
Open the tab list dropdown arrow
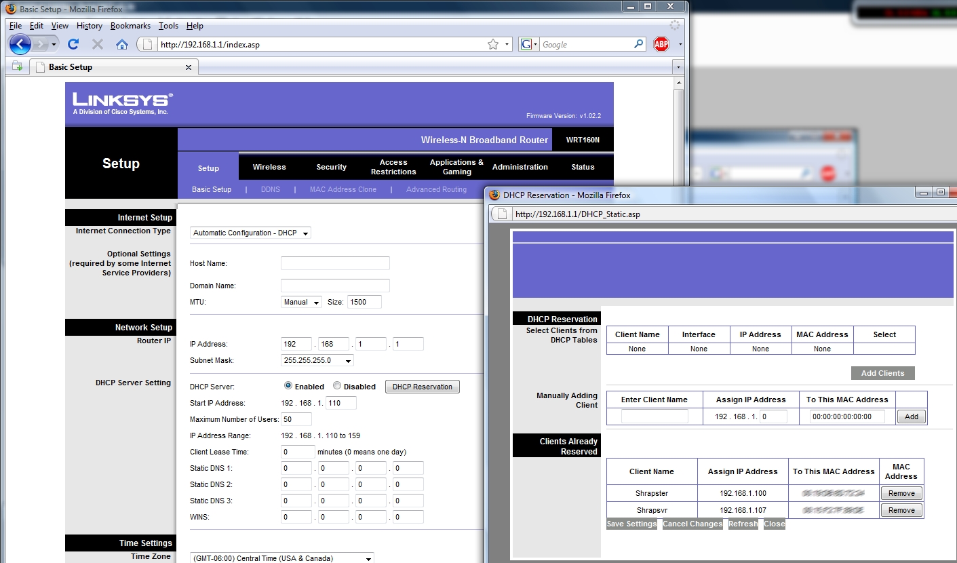[678, 67]
